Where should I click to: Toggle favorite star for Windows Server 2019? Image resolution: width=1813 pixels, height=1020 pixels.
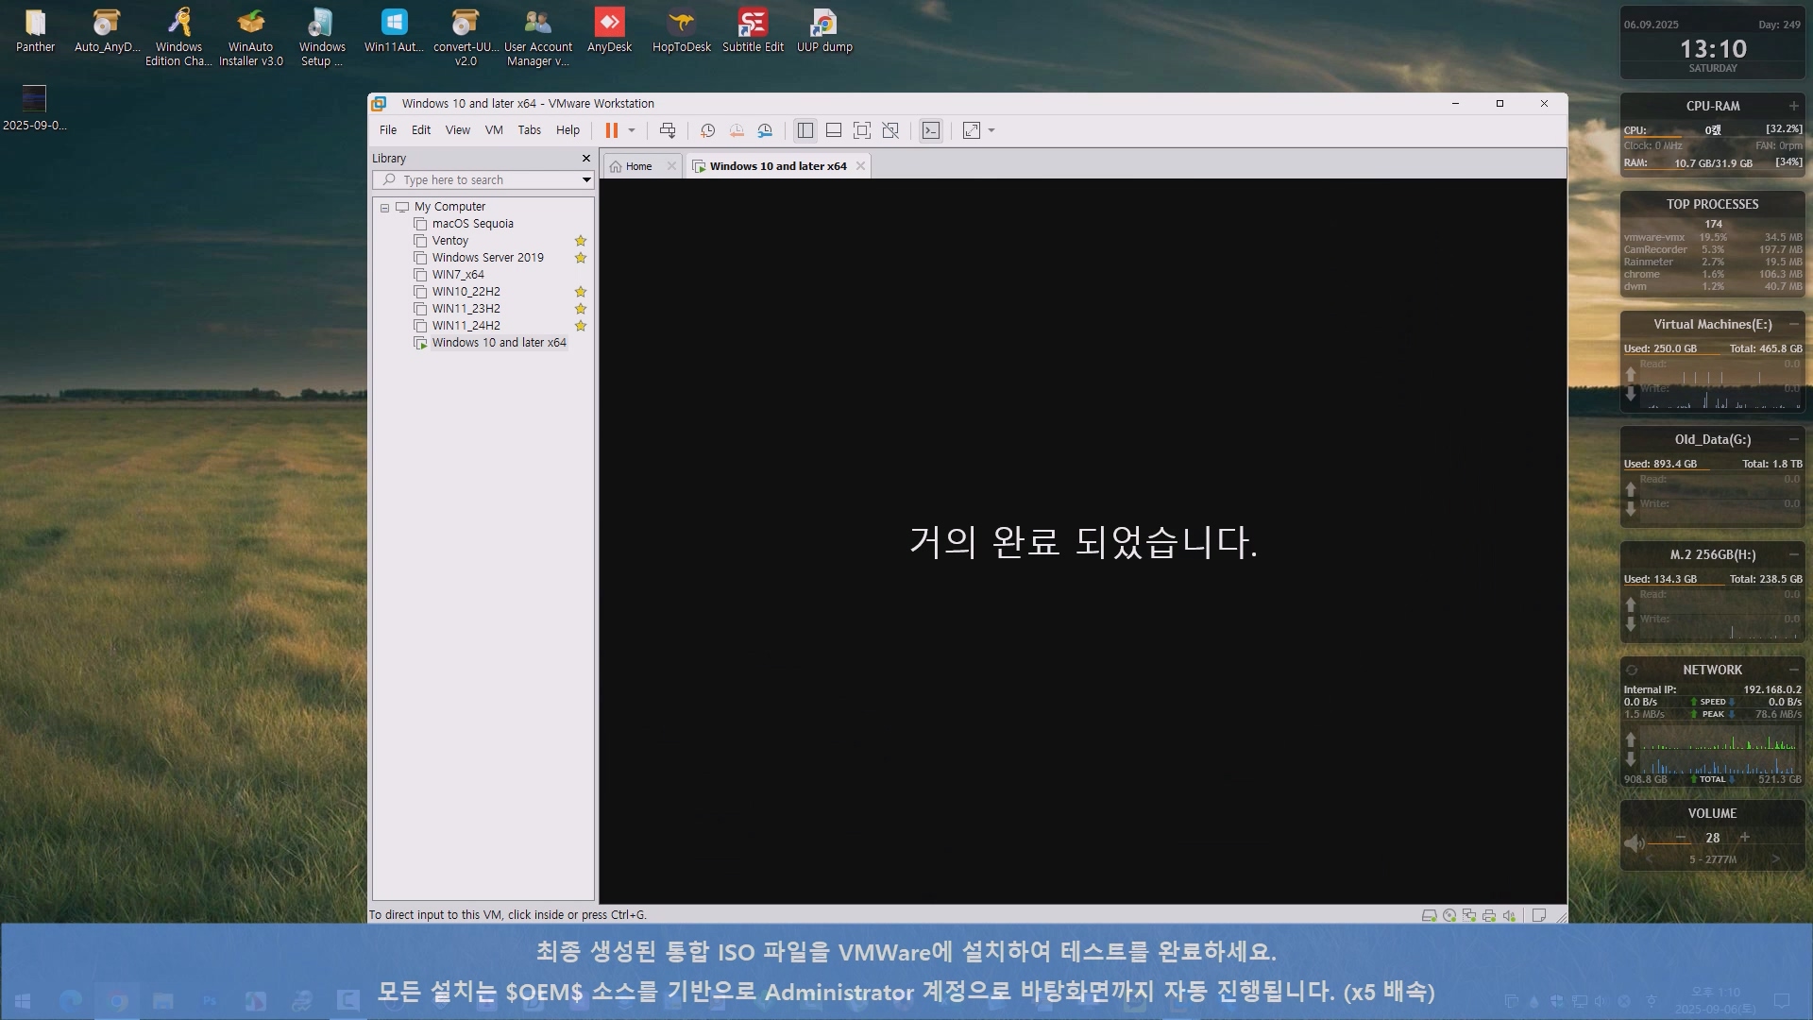581,258
